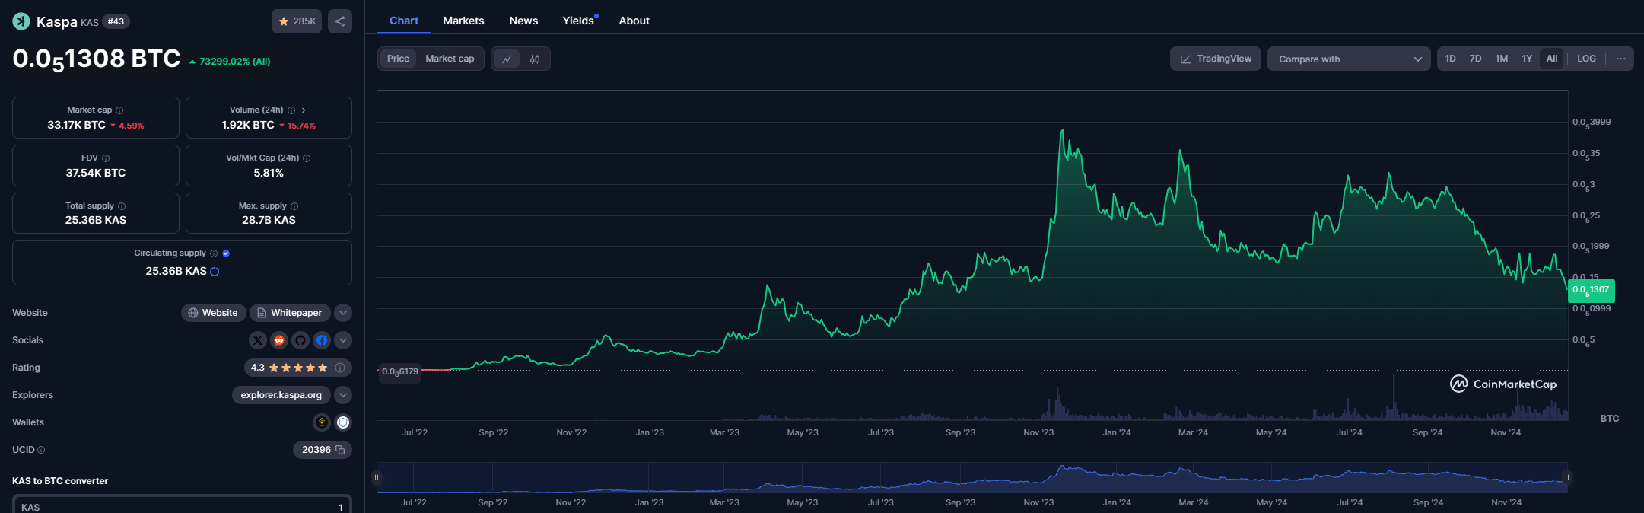Click the 33.17K BTC market cap value

[76, 125]
